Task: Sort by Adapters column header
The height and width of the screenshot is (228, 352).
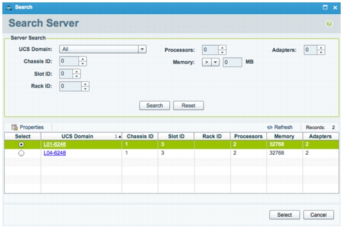Action: click(x=320, y=136)
